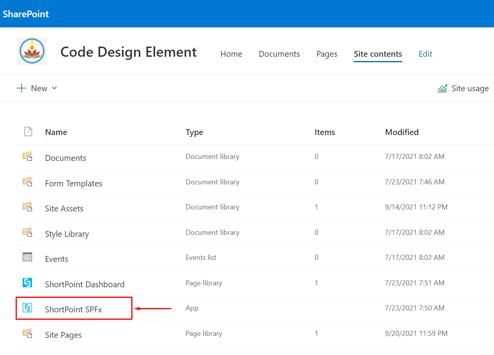Click the SharePoint header title

pos(26,14)
